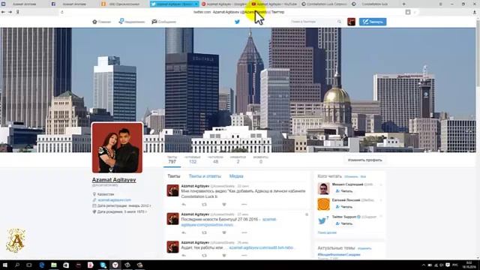The image size is (480, 270).
Task: Open Twitter Notifications (Уведомления) bell
Action: coord(132,22)
